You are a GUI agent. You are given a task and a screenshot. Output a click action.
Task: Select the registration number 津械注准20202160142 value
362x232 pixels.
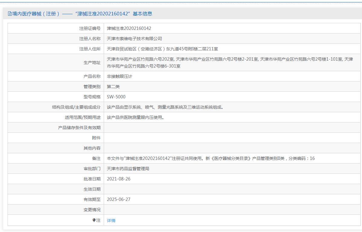pyautogui.click(x=129, y=28)
